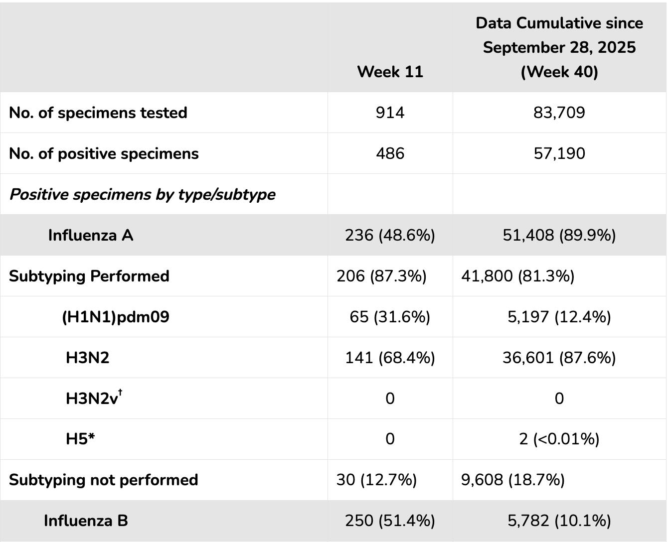Select the Influenza A row label
Screen dimensions: 668x542
pyautogui.click(x=91, y=235)
